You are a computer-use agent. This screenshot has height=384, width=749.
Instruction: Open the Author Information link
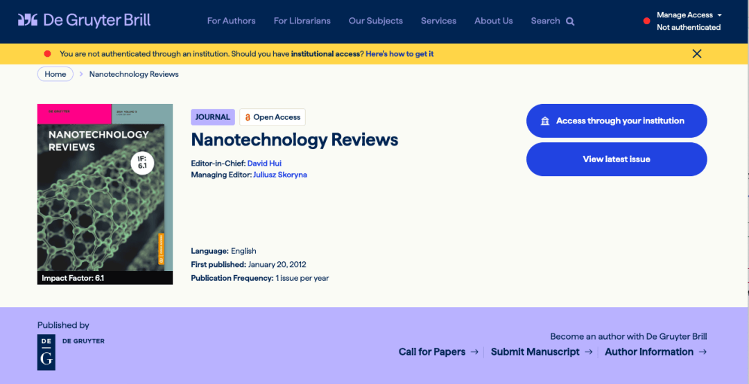click(648, 352)
